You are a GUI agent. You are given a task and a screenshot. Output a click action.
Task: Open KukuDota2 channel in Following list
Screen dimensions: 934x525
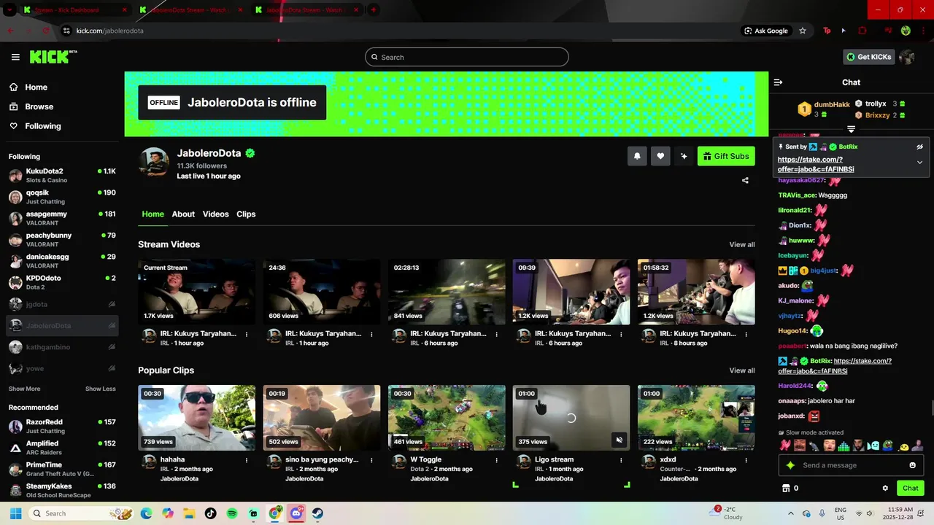[62, 176]
